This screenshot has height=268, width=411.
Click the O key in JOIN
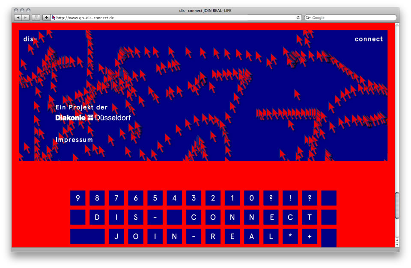pos(136,237)
